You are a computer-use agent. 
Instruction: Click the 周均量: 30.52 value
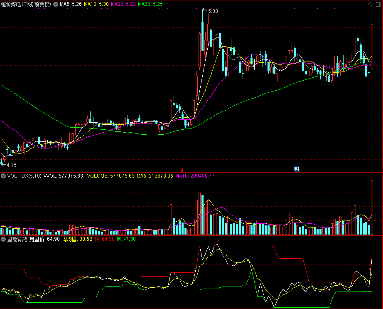(x=77, y=239)
